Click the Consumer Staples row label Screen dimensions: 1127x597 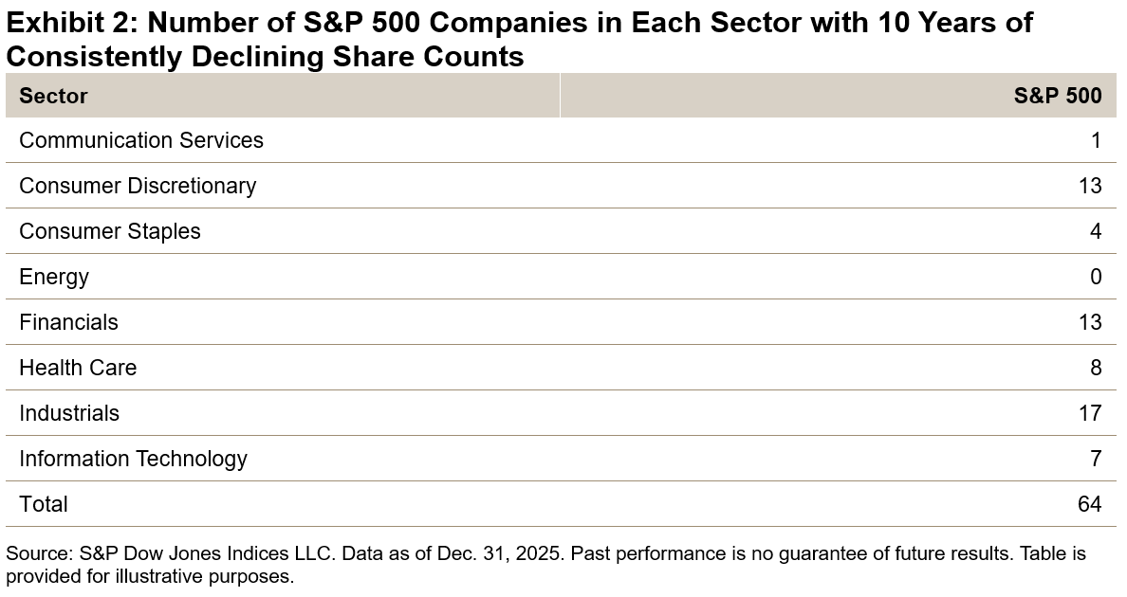[x=110, y=231]
